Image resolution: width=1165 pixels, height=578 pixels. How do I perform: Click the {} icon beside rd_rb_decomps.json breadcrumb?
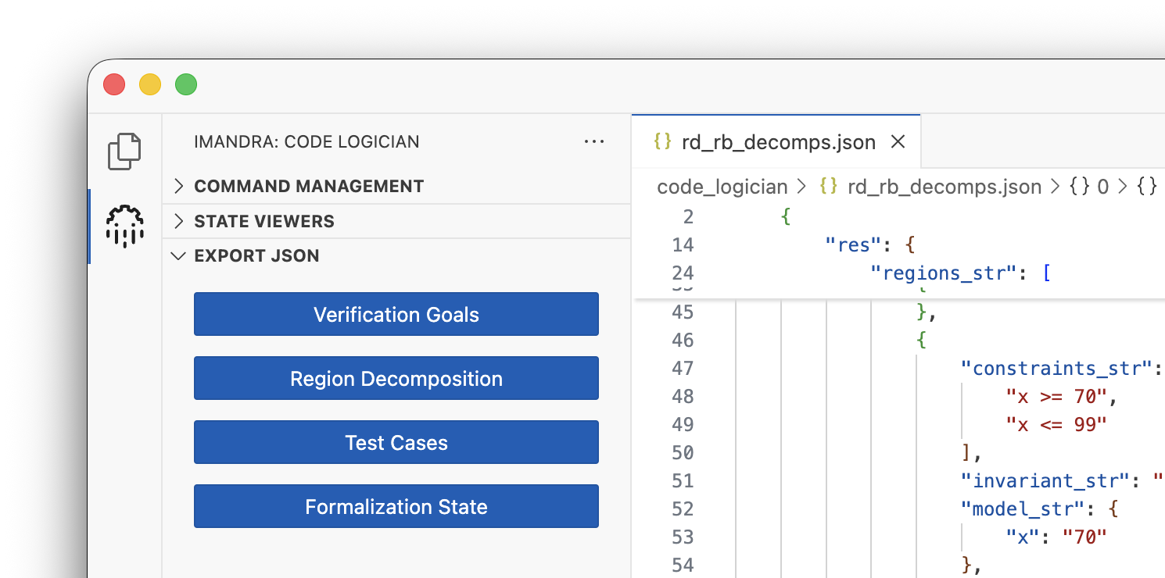pyautogui.click(x=828, y=187)
